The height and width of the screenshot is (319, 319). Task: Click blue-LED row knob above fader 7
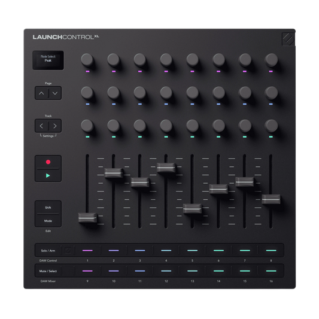(x=245, y=93)
